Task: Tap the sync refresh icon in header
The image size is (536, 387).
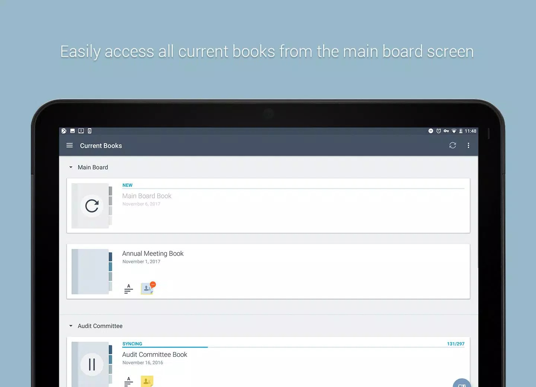Action: 453,145
